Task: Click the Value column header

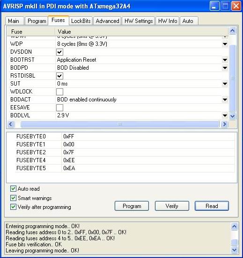Action: 142,32
